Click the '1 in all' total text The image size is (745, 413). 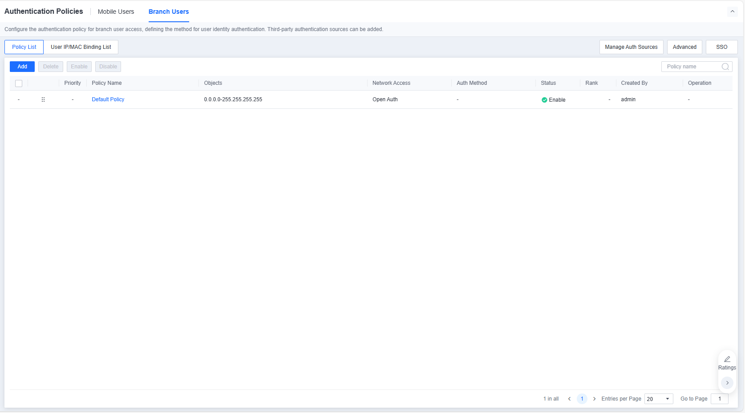pyautogui.click(x=551, y=399)
